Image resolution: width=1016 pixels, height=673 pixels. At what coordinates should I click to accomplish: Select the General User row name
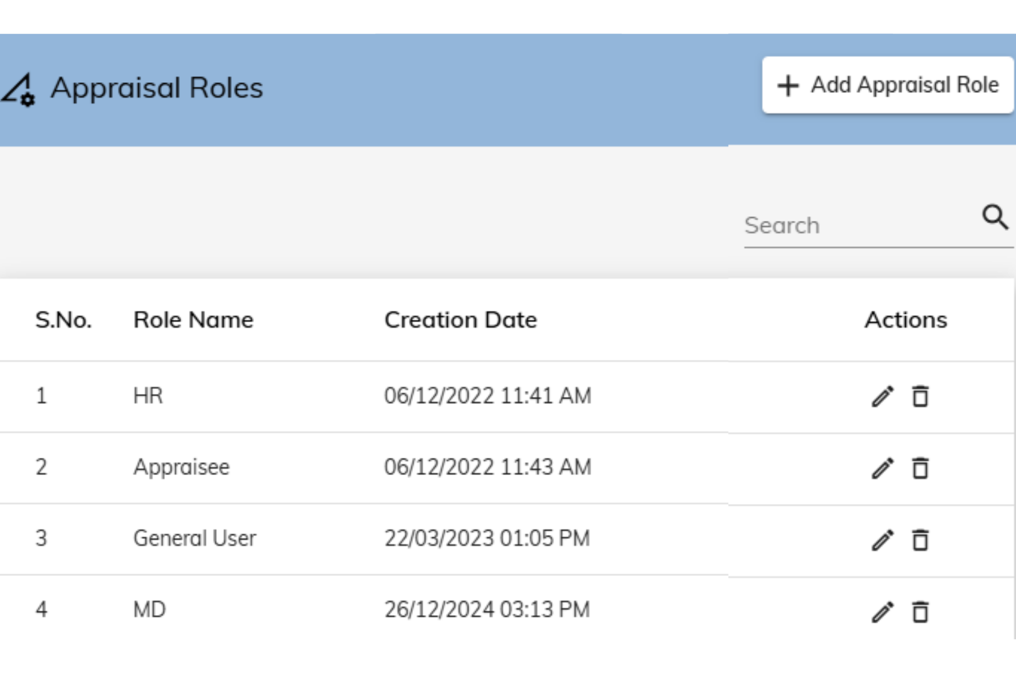pos(195,539)
